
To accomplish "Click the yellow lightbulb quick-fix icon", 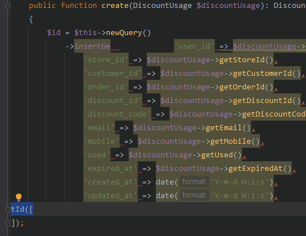I will [x=19, y=198].
